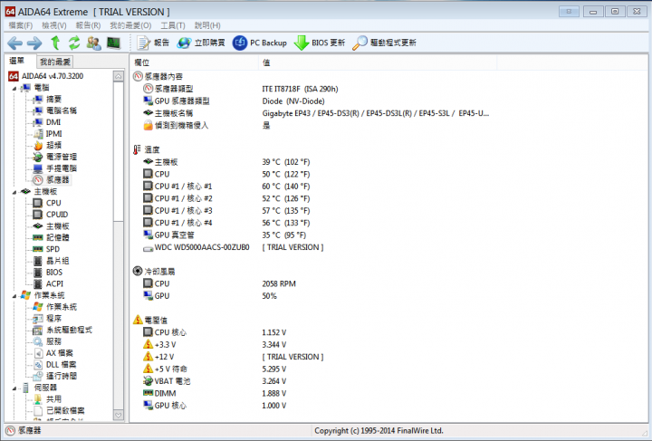Select the DIMM voltage row

312,393
